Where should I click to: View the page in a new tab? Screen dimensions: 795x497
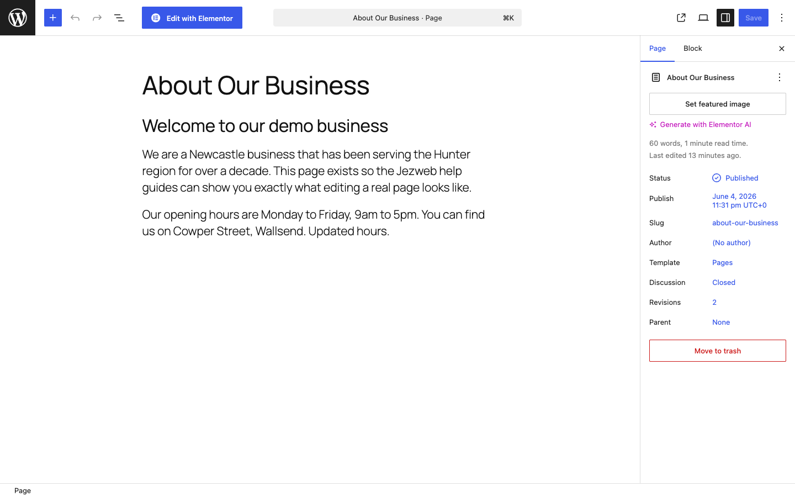681,18
